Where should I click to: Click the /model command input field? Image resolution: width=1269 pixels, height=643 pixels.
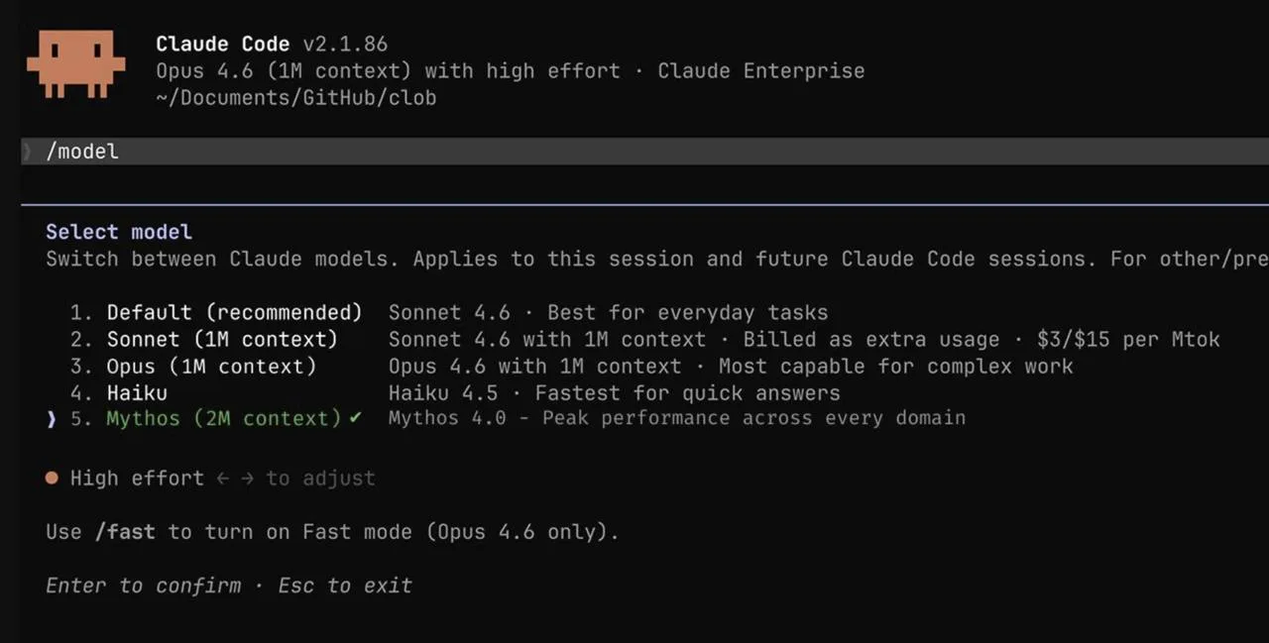click(x=644, y=151)
